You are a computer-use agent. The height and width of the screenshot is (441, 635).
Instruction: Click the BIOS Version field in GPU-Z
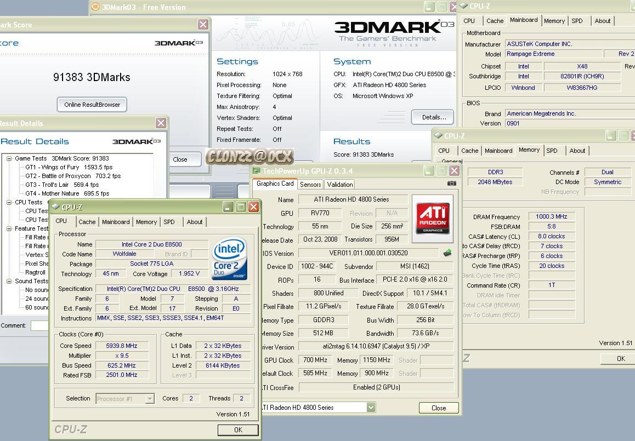368,253
